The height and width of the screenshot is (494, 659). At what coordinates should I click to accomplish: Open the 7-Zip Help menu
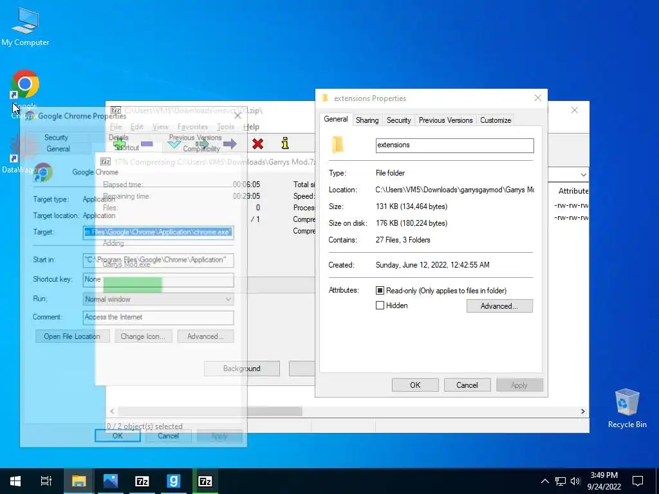251,127
